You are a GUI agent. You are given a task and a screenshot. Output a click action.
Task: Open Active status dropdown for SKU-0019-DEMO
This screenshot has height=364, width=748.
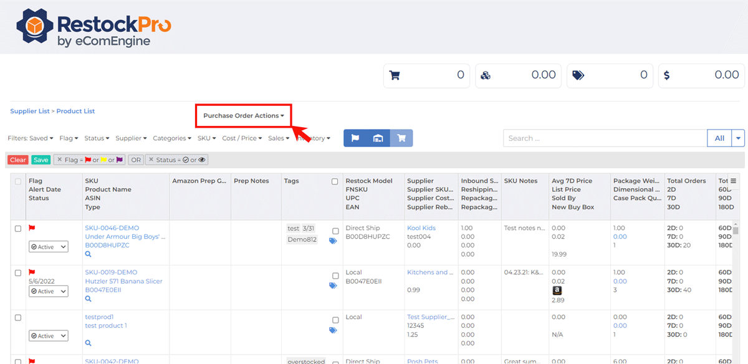pyautogui.click(x=48, y=291)
